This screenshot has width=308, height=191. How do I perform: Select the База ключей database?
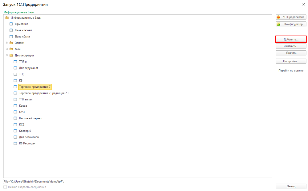(x=23, y=30)
